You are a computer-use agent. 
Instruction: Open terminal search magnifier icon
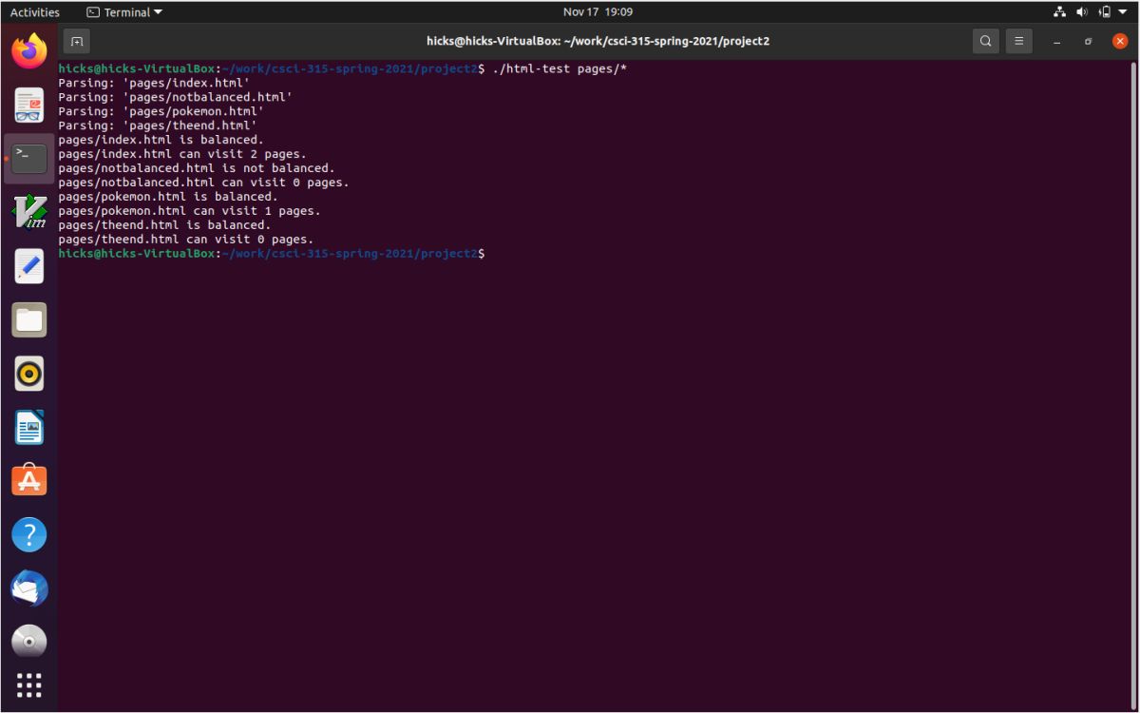986,41
